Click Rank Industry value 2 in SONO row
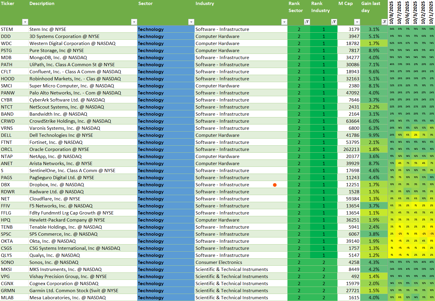Image resolution: width=435 pixels, height=301 pixels. click(324, 262)
